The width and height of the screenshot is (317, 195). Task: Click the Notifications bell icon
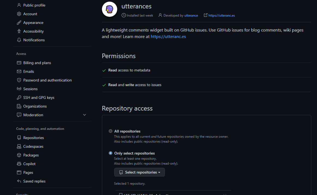coord(19,40)
